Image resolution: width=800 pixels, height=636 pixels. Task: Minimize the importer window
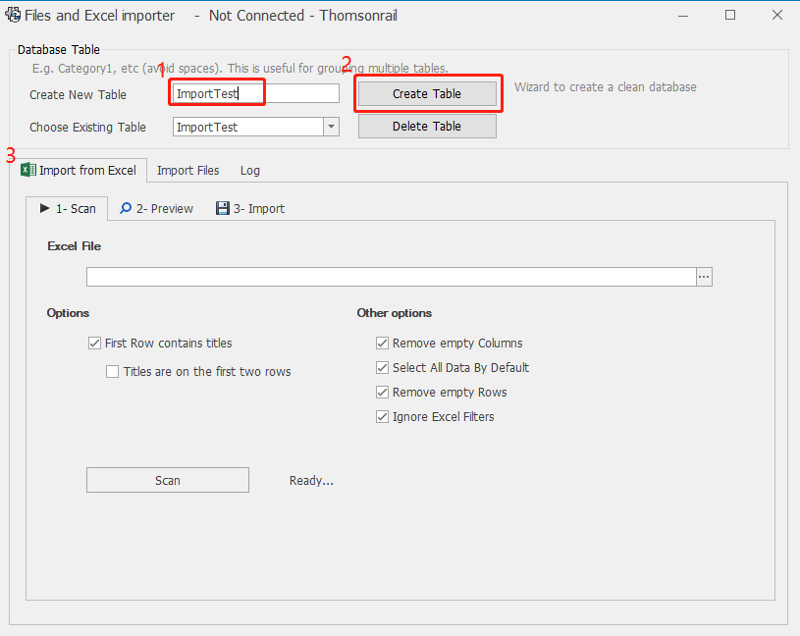coord(684,16)
